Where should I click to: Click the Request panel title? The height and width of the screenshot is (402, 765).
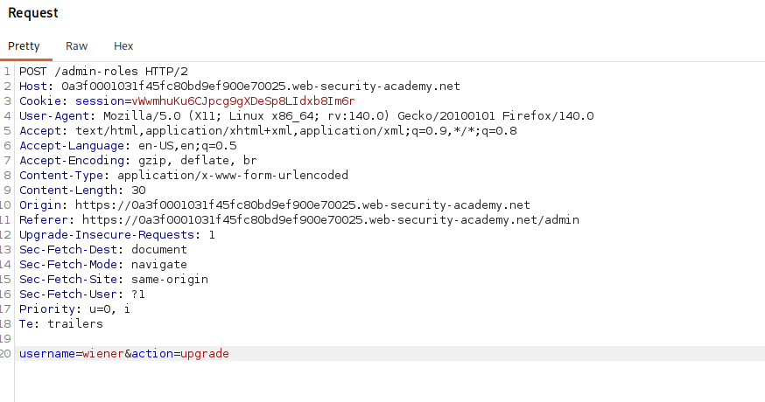pyautogui.click(x=33, y=13)
